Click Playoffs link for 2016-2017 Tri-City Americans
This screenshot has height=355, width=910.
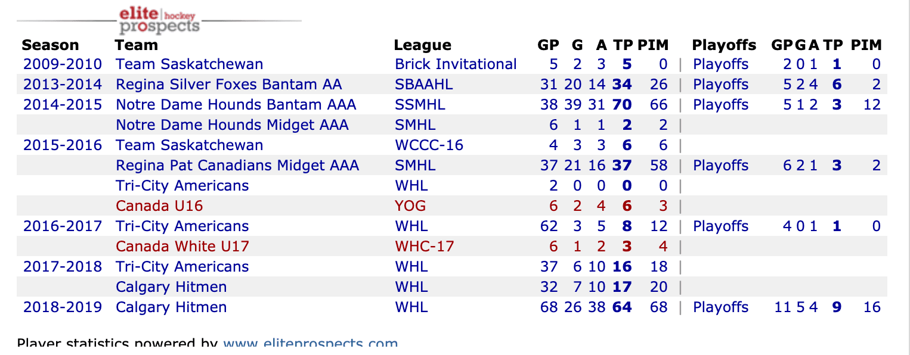tap(720, 226)
